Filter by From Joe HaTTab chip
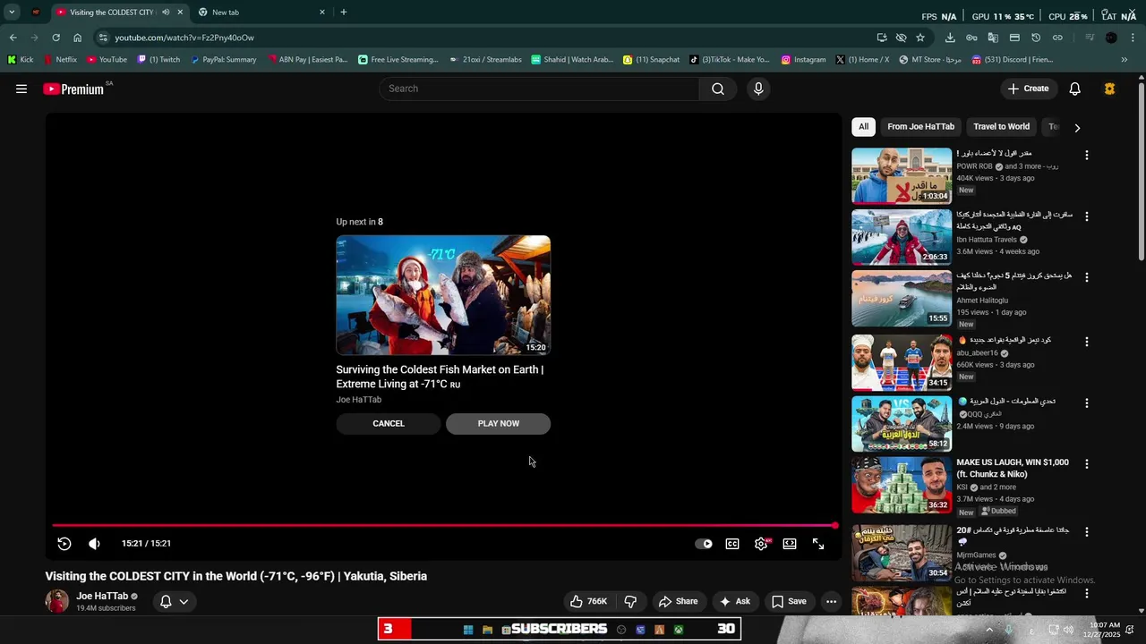Viewport: 1146px width, 644px height. (x=921, y=127)
